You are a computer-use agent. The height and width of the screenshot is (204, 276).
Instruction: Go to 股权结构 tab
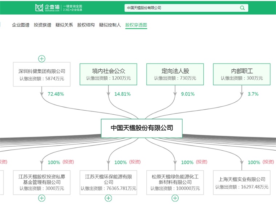pos(86,25)
